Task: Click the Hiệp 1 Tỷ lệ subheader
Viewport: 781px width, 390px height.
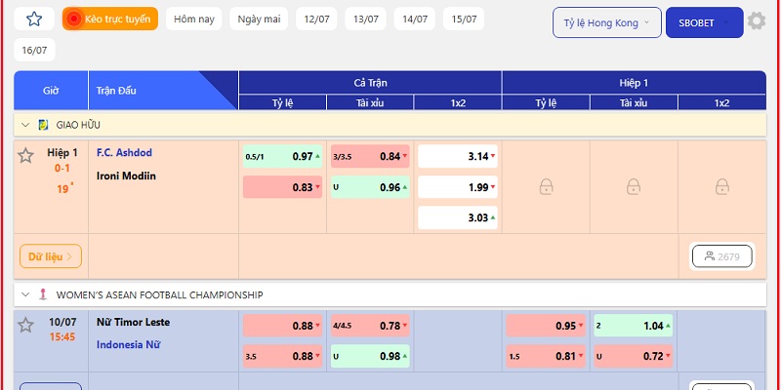Action: [546, 103]
